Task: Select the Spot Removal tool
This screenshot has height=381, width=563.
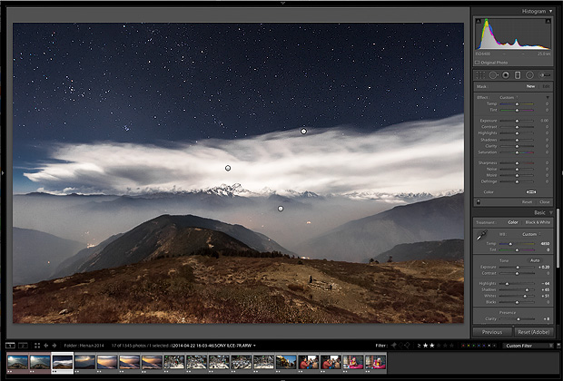Action: (x=493, y=75)
